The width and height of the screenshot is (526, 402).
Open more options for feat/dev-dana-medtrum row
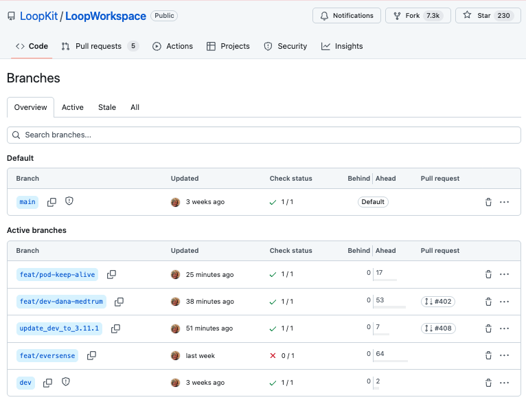click(504, 302)
